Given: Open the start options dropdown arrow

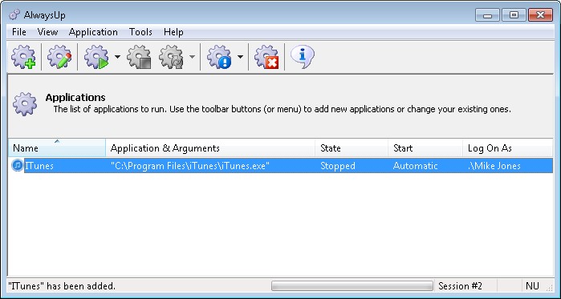Looking at the screenshot, I should click(117, 57).
